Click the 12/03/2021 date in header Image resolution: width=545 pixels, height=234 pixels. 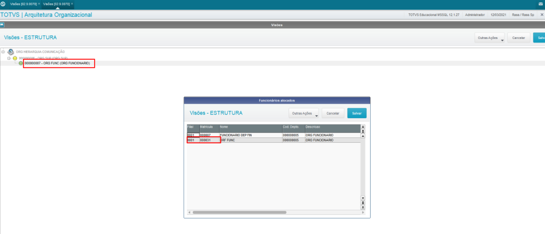(498, 15)
